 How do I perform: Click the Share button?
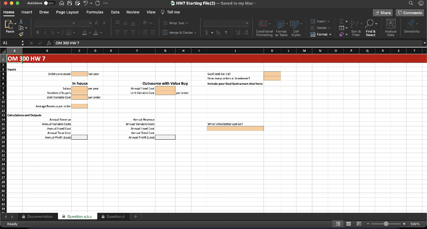(x=383, y=13)
